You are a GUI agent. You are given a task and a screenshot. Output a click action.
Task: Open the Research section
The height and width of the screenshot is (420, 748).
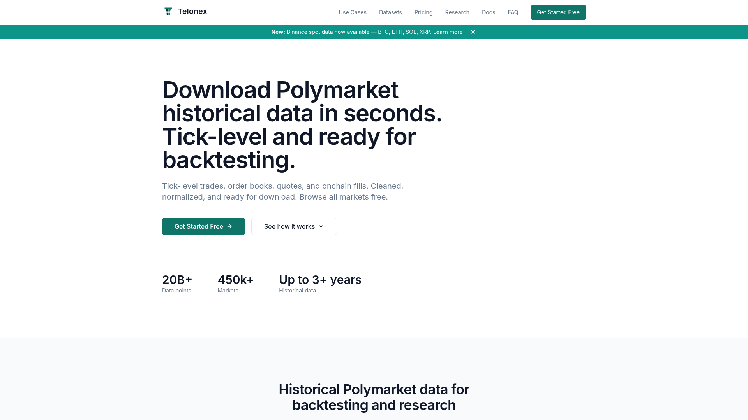457,12
